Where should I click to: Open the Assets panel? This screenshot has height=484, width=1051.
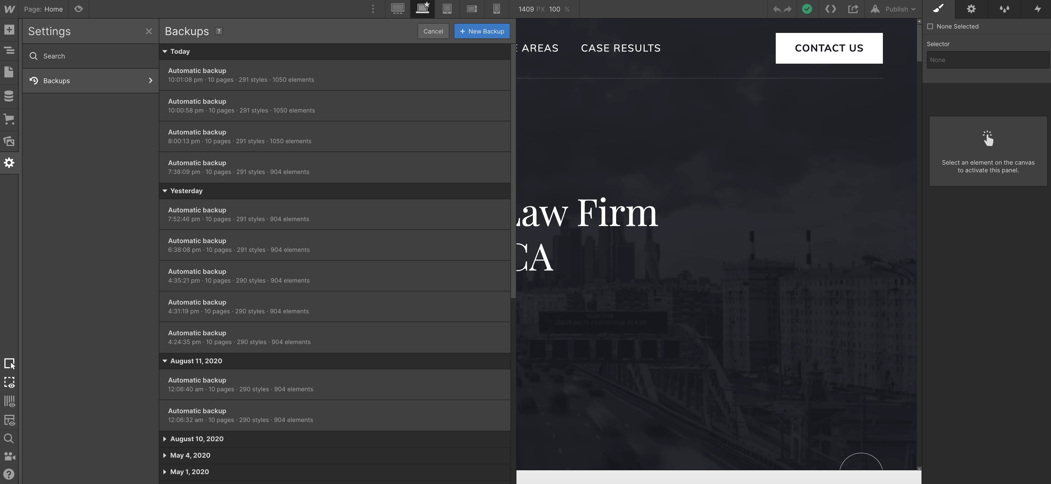coord(9,141)
